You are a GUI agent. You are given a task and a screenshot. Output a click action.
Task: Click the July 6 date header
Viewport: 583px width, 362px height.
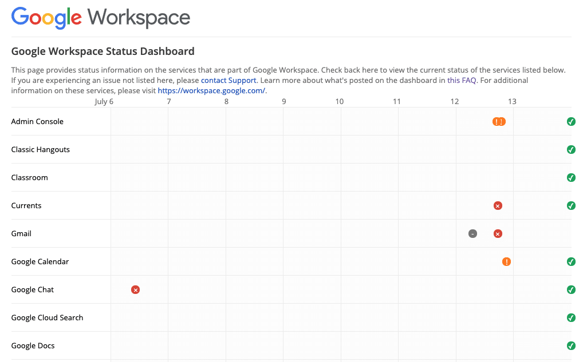[x=104, y=102]
